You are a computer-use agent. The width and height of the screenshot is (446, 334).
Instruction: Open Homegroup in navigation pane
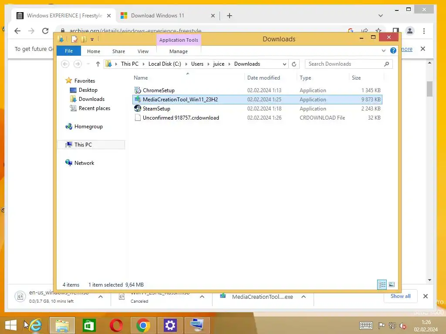pos(88,127)
